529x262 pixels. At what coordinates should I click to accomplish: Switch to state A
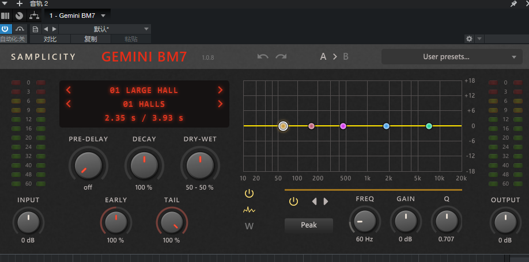[323, 56]
